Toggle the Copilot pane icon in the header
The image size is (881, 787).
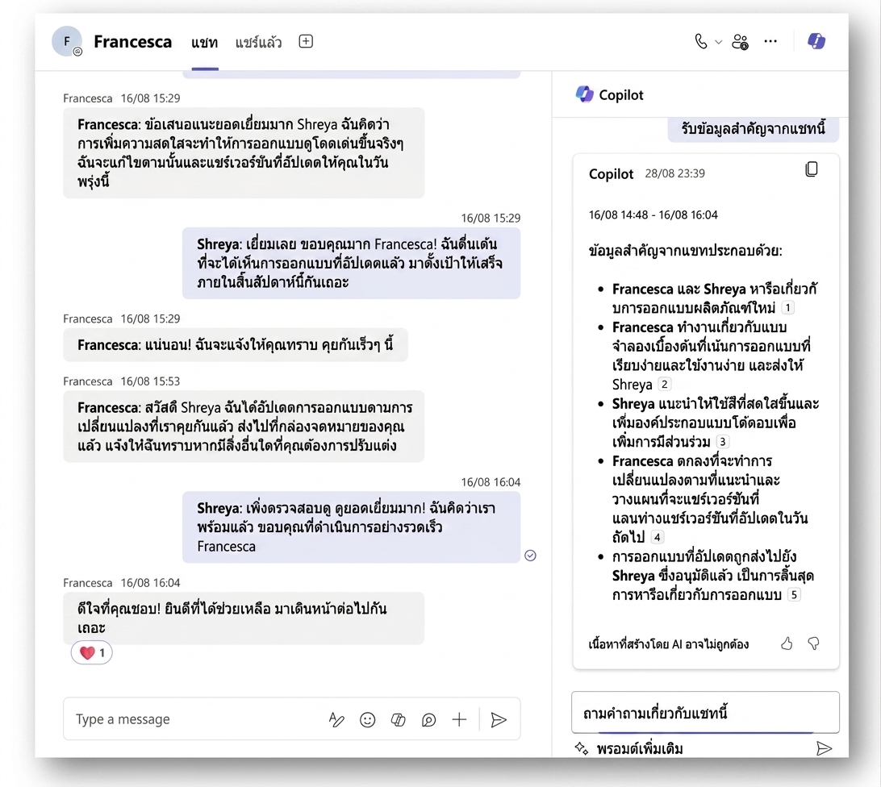coord(816,41)
